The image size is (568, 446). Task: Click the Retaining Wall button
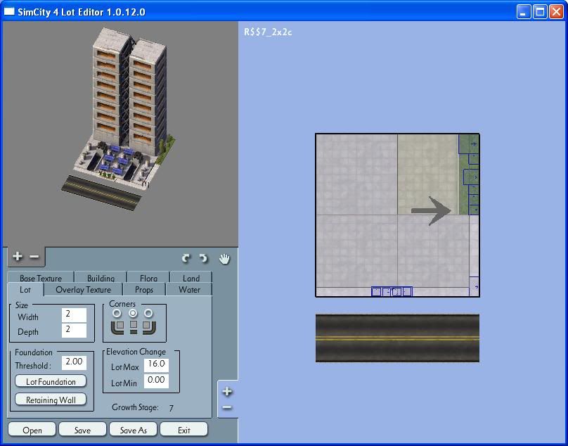coord(51,400)
